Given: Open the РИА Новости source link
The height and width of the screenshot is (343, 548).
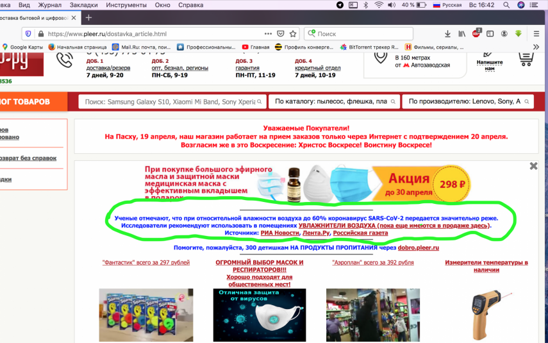Looking at the screenshot, I should pos(280,233).
